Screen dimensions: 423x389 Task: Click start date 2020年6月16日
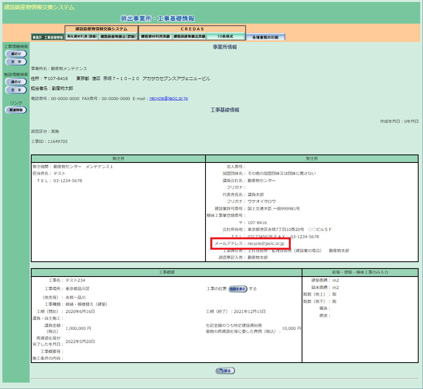point(80,311)
